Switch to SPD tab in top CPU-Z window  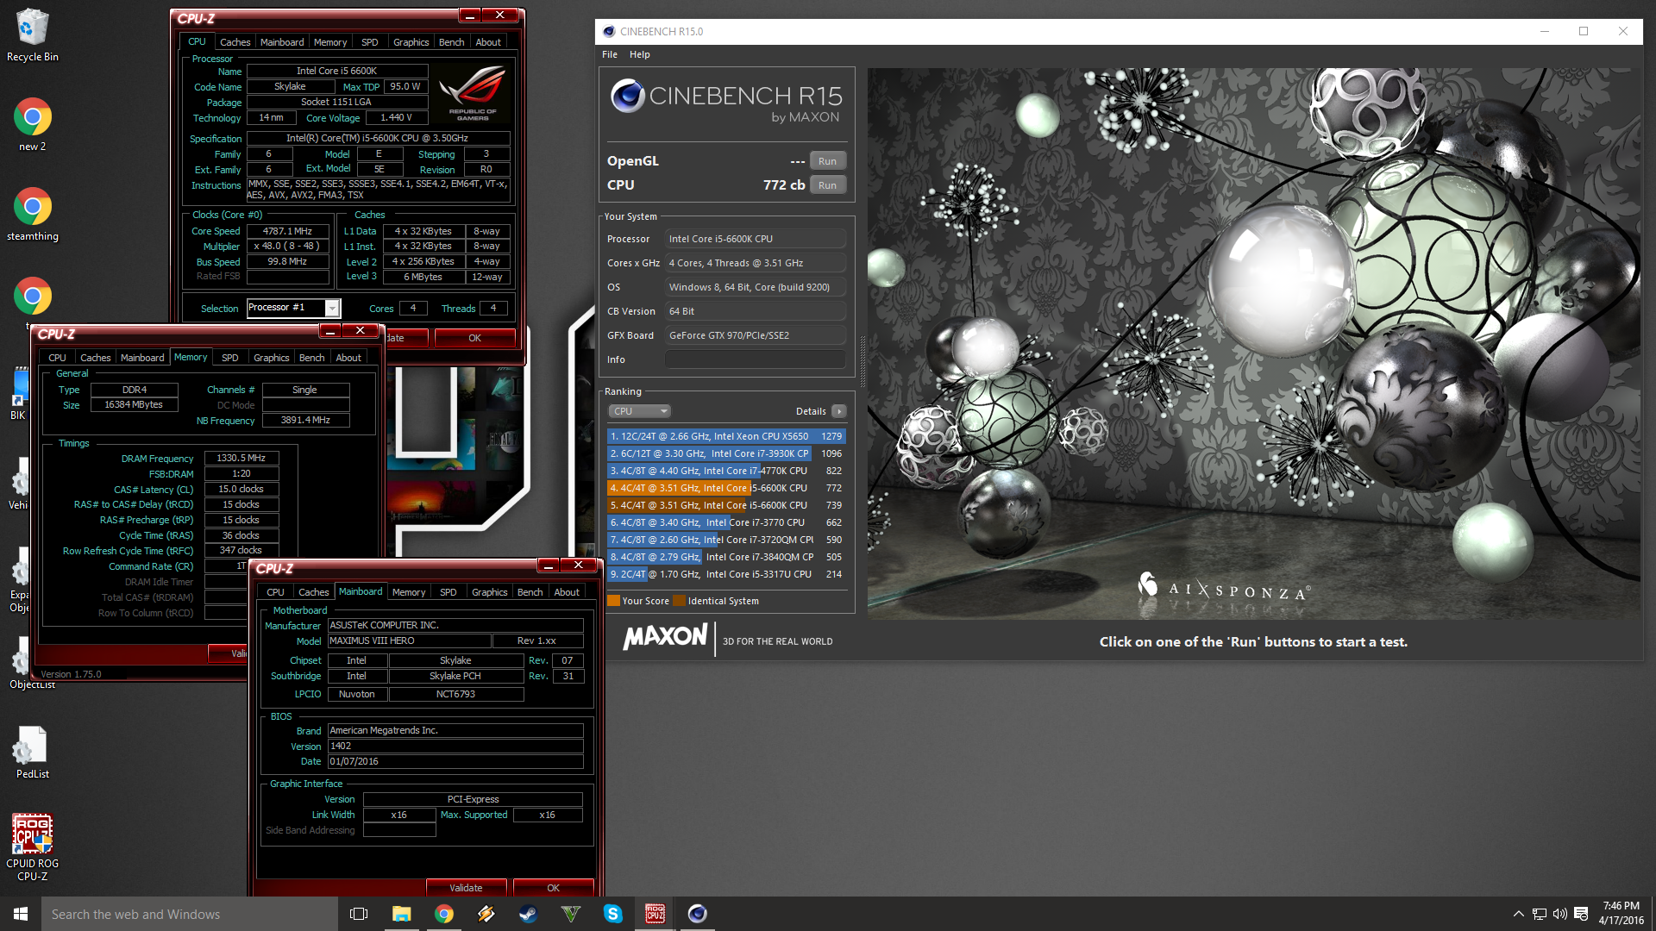click(369, 42)
